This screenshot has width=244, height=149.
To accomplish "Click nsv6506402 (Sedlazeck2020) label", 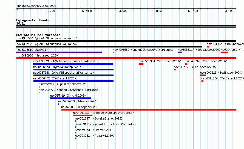I will point(55,78).
